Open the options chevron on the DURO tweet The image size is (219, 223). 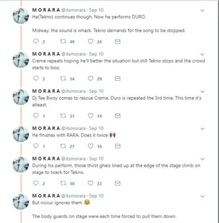click(202, 11)
